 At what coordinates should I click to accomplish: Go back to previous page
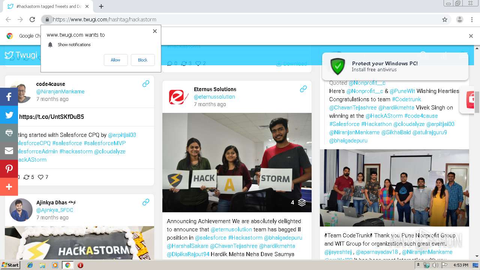coord(8,19)
